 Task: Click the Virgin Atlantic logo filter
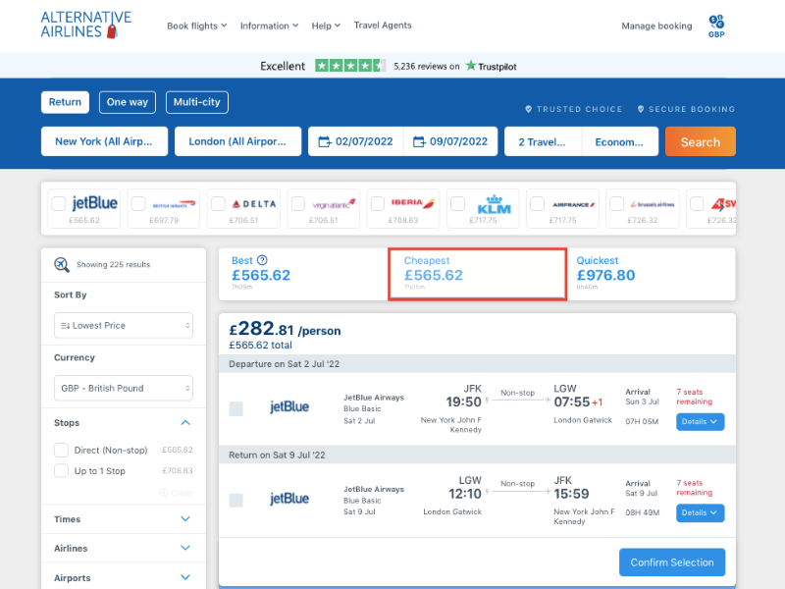[x=334, y=204]
